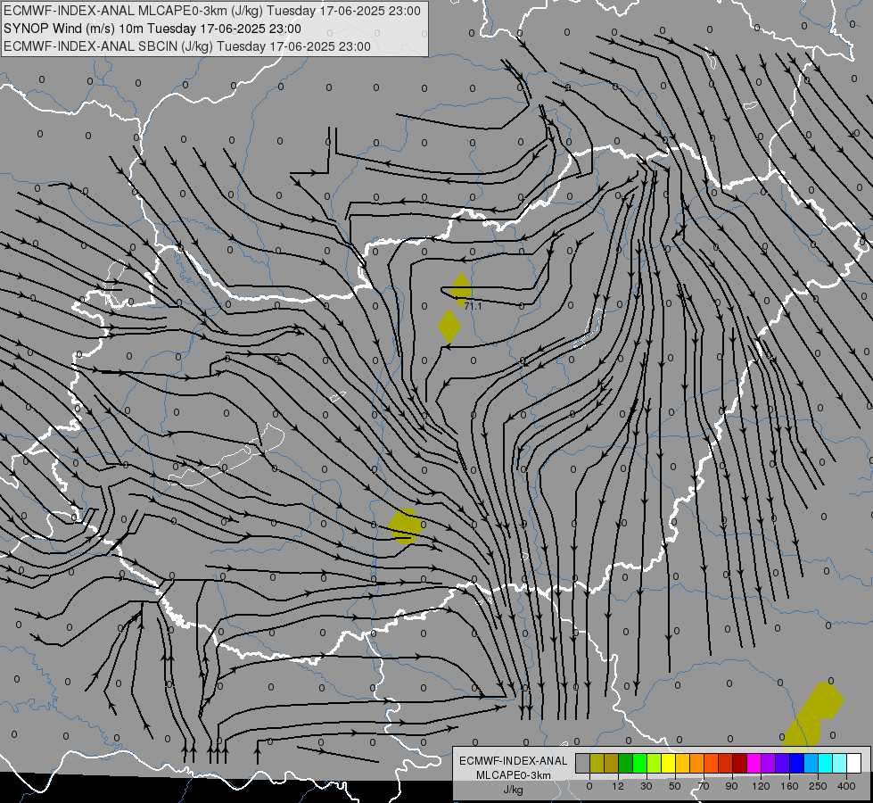This screenshot has width=873, height=803.
Task: Click the gray swatch in the legend
Action: click(582, 763)
